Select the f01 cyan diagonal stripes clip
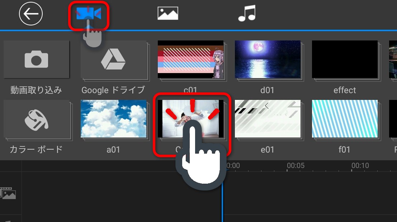The image size is (397, 222). 345,119
